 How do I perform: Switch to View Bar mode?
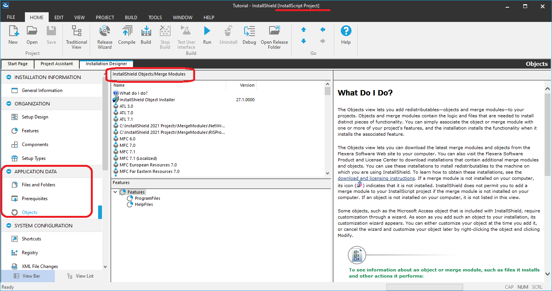28,276
